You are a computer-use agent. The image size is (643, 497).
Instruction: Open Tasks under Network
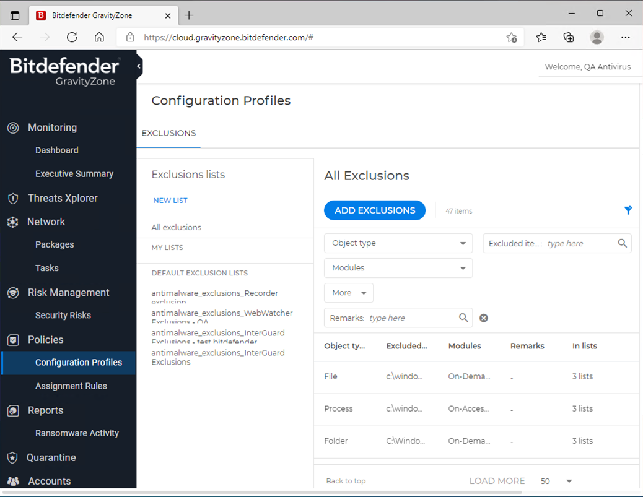[x=46, y=268]
